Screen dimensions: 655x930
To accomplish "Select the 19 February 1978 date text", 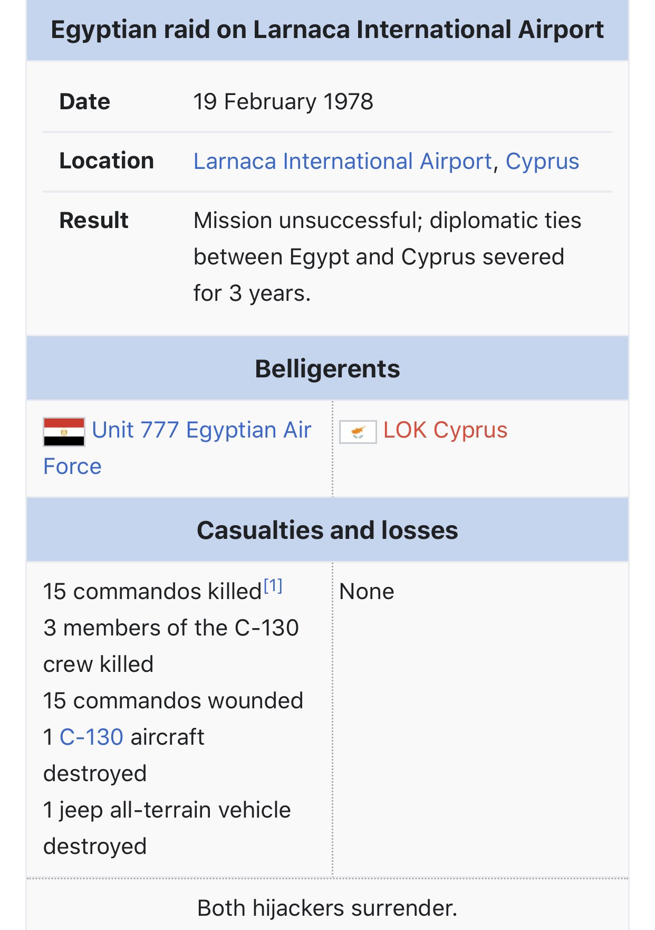I will [283, 101].
